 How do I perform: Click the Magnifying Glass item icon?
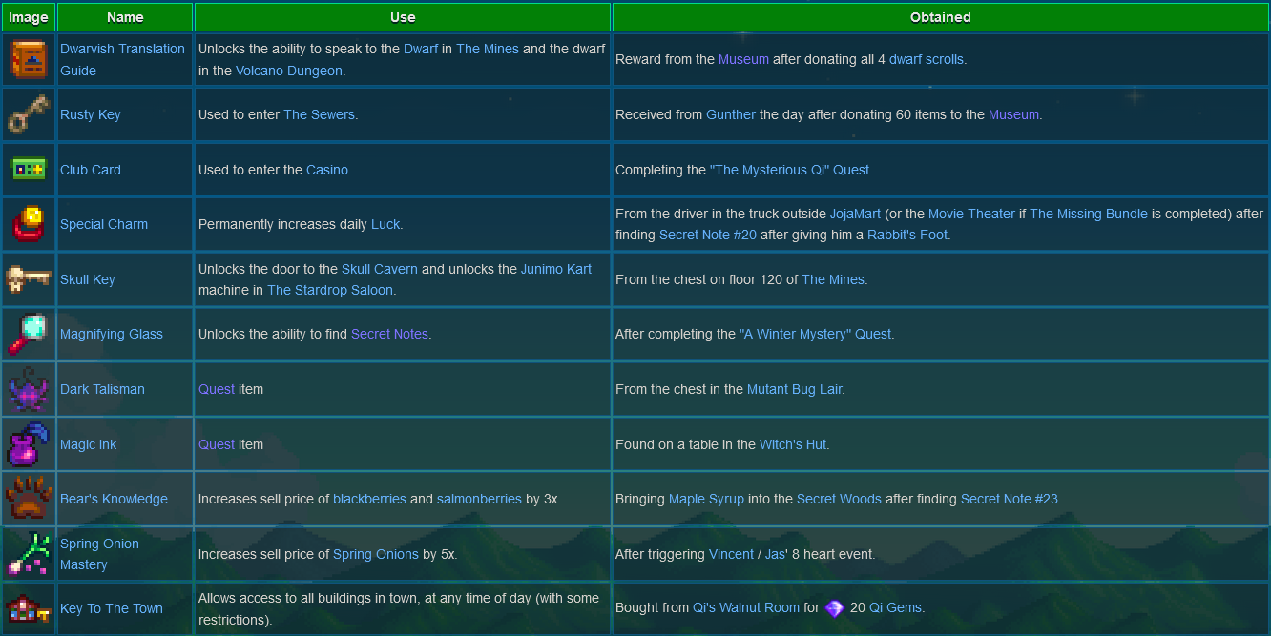[29, 334]
